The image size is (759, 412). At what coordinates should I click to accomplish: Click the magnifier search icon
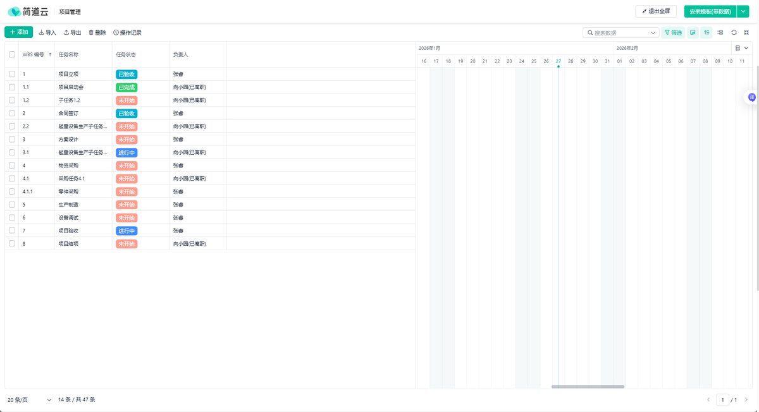click(x=590, y=33)
